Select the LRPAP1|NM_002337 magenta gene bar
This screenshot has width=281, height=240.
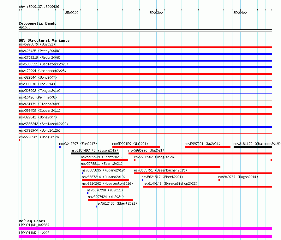pyautogui.click(x=145, y=229)
